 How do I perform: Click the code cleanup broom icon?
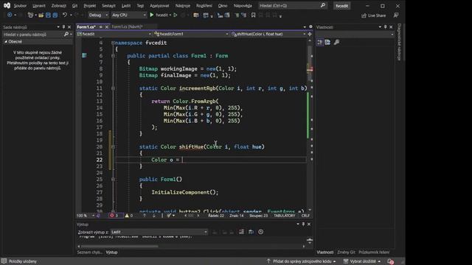pos(170,216)
